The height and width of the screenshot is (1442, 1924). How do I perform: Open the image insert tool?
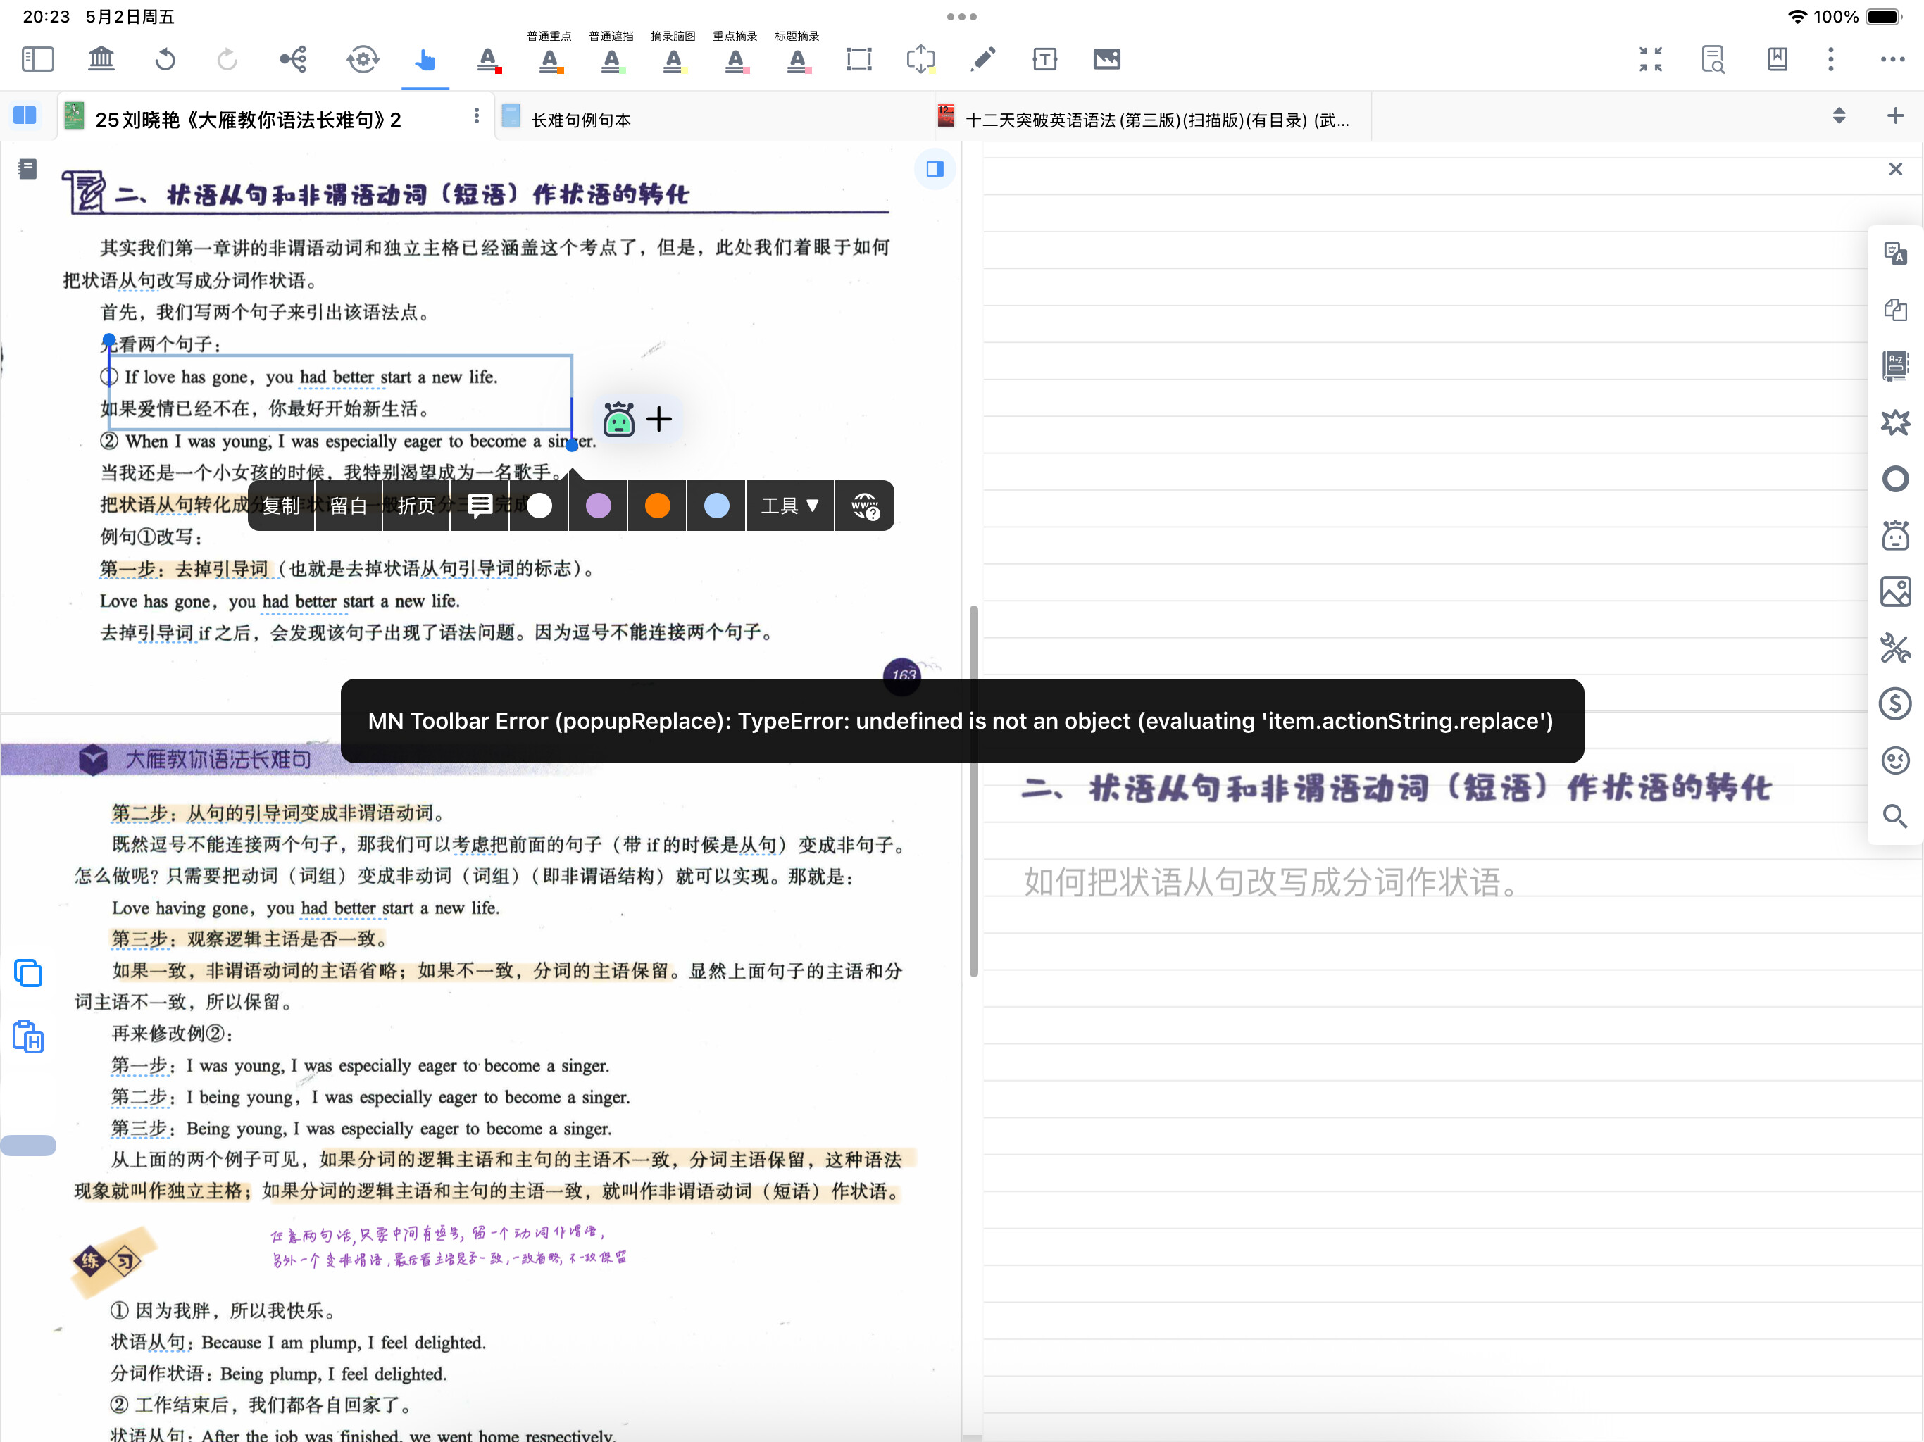coord(1106,59)
